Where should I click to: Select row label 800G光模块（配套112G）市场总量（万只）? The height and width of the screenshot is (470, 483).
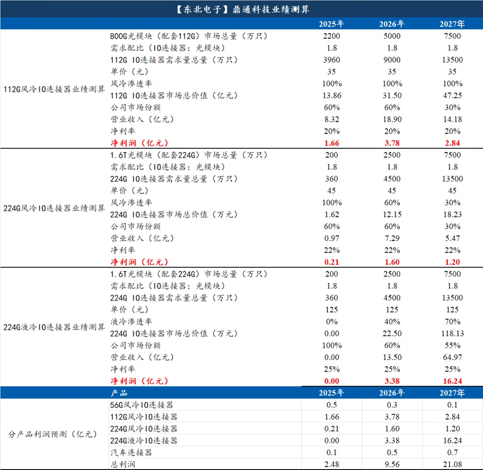[x=189, y=36]
